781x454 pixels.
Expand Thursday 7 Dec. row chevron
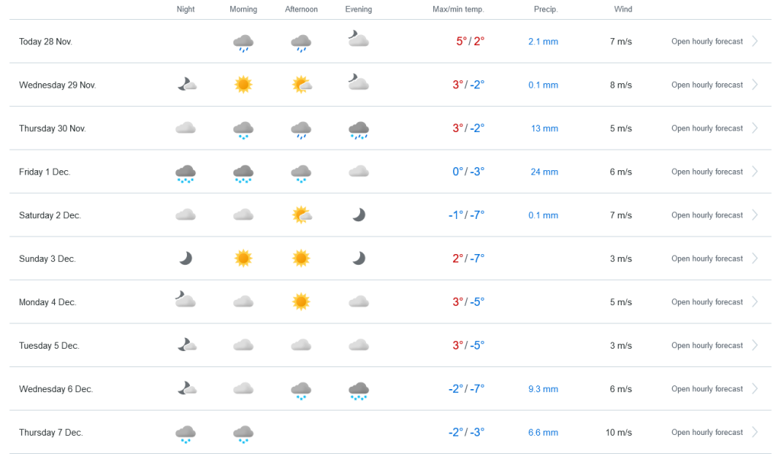[755, 433]
